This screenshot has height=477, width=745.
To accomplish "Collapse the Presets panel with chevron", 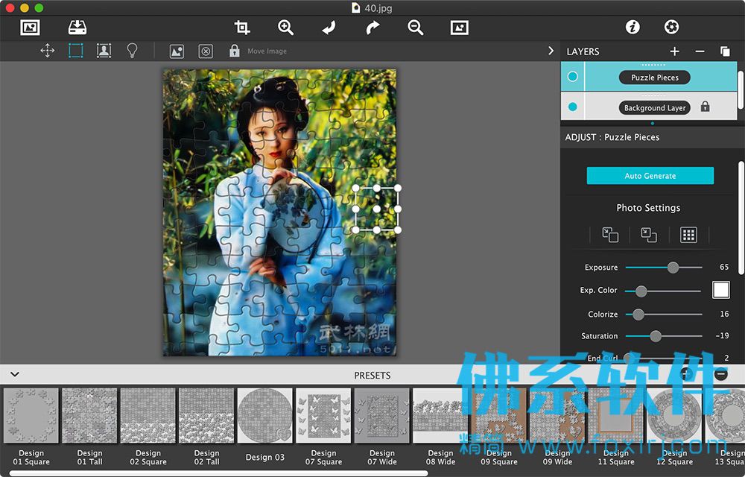I will (15, 374).
